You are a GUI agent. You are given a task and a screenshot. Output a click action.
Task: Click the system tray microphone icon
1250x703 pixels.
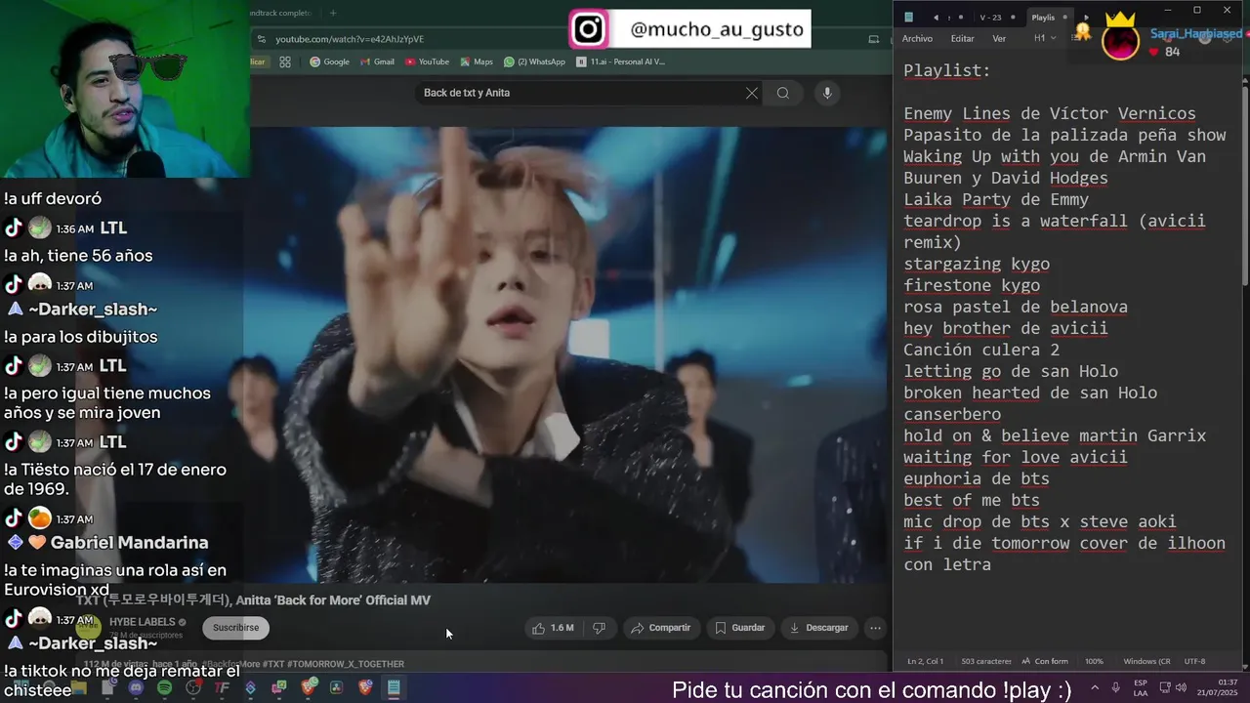[1116, 687]
